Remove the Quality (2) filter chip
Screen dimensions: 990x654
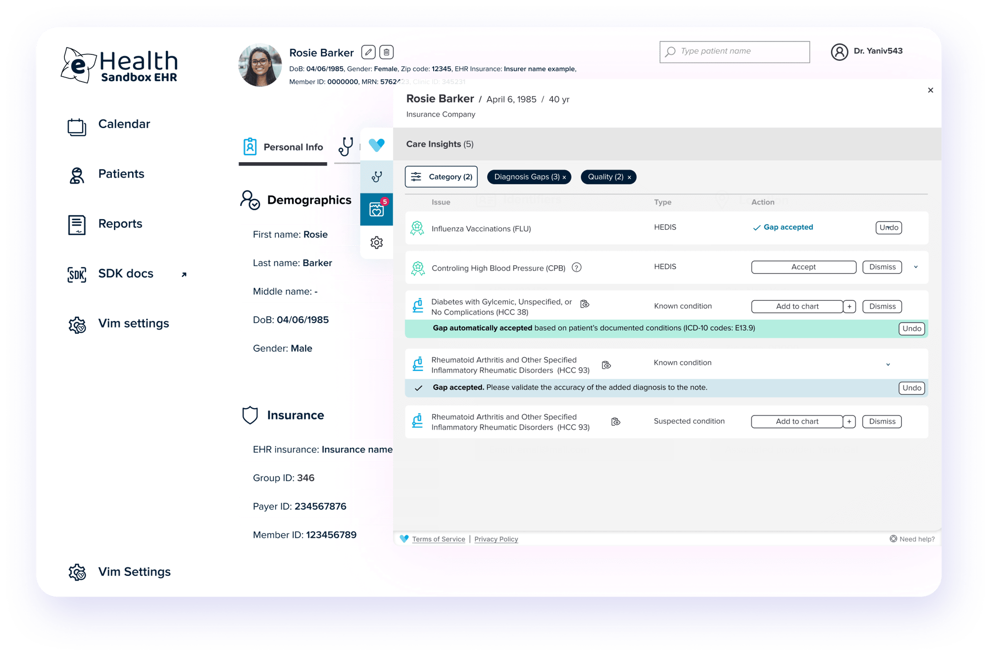629,177
